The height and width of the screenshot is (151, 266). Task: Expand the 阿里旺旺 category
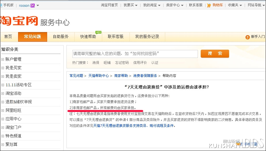(3, 110)
